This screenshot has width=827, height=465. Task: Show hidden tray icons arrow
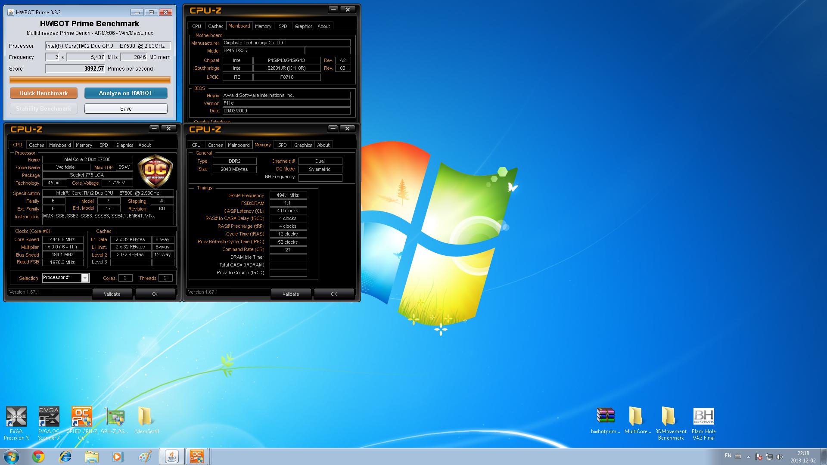[748, 456]
